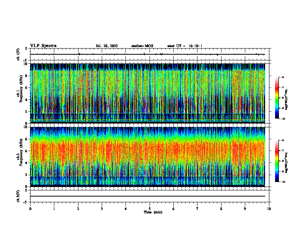
Task: Click ch.2 frequency tick label "8"
Action: pyautogui.click(x=27, y=139)
